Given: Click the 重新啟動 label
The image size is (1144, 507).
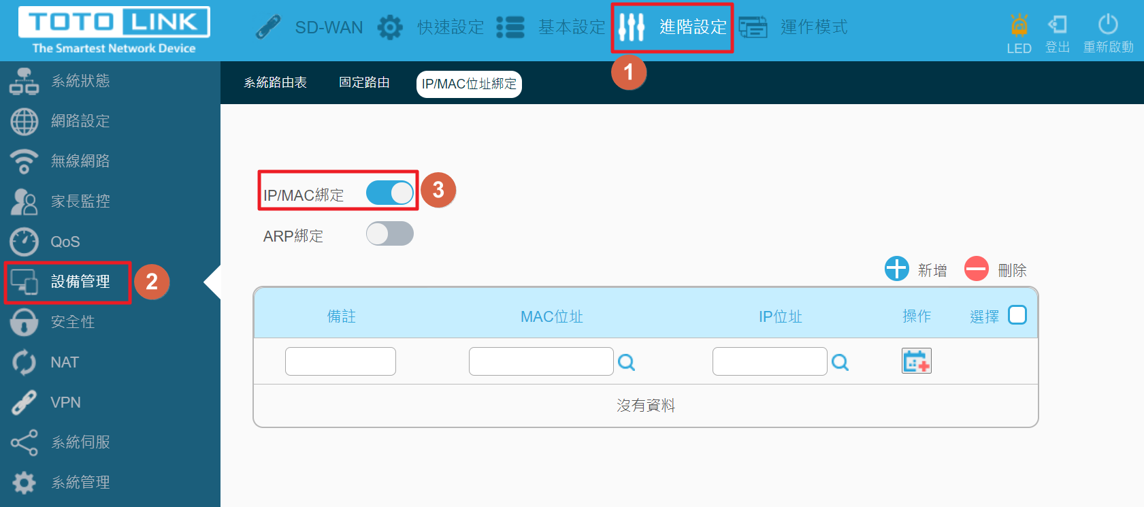Looking at the screenshot, I should (x=1109, y=47).
